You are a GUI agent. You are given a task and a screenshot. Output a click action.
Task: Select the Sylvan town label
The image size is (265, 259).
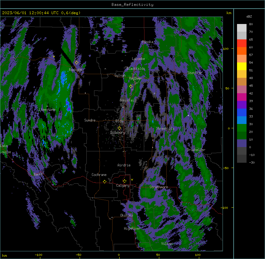click(120, 75)
